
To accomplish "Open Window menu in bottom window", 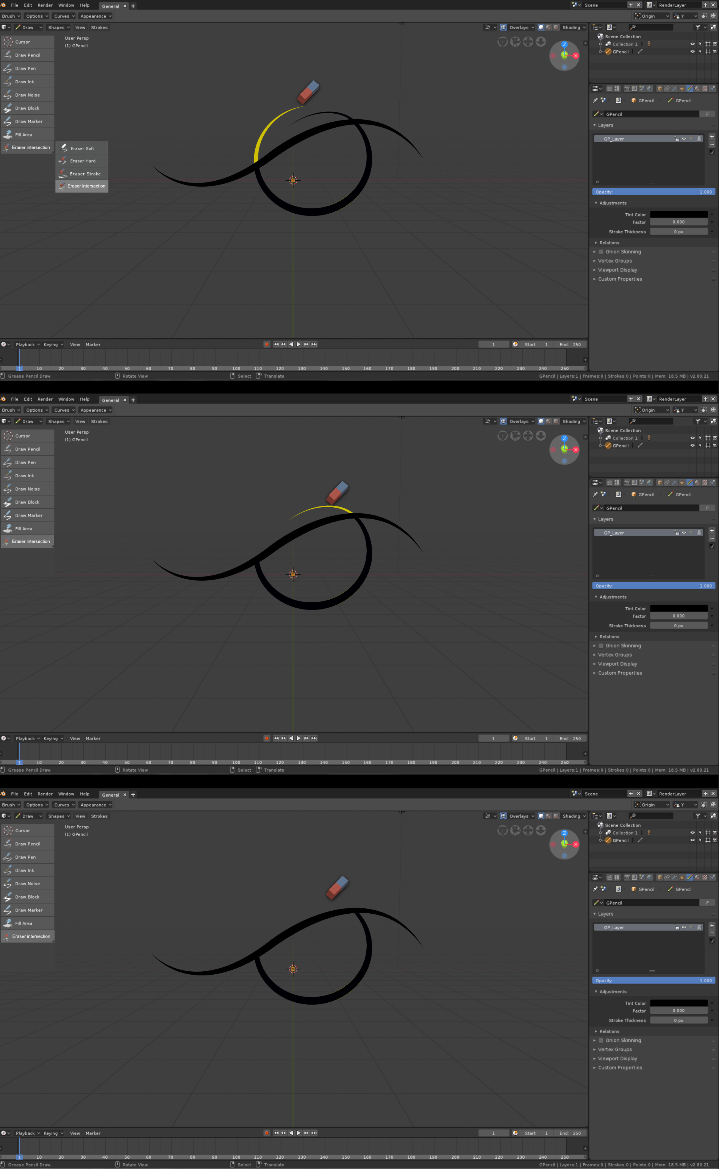I will pos(66,794).
